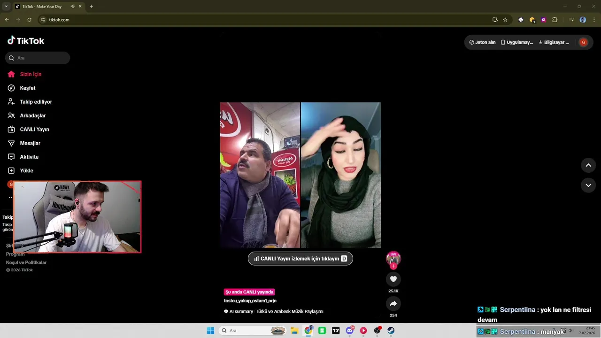Bookmark this page with star icon
Viewport: 601px width, 338px height.
[x=505, y=20]
